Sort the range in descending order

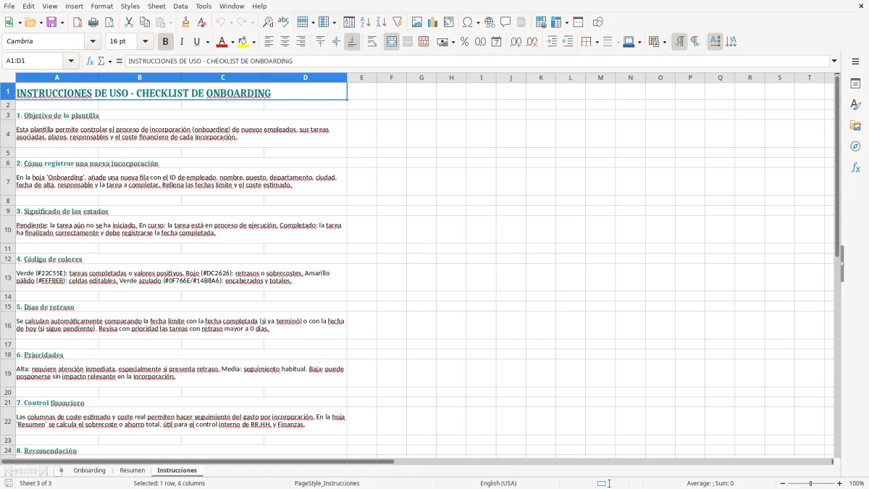point(382,22)
